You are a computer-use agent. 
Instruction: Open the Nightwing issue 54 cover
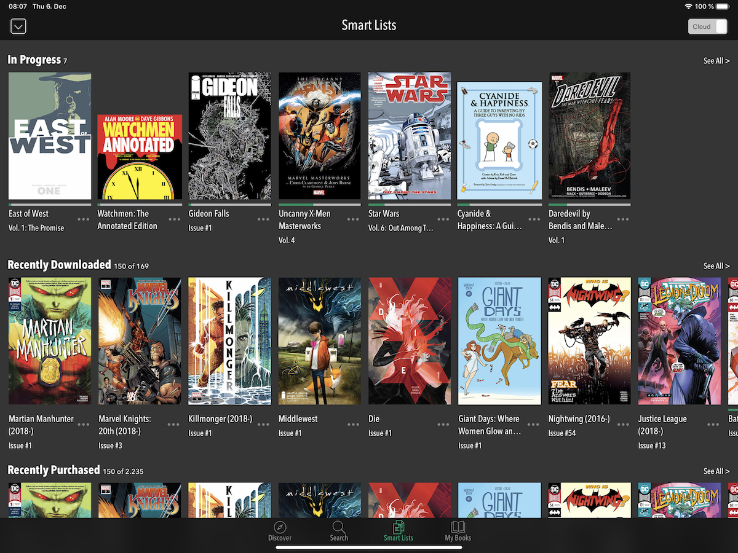[x=590, y=341]
